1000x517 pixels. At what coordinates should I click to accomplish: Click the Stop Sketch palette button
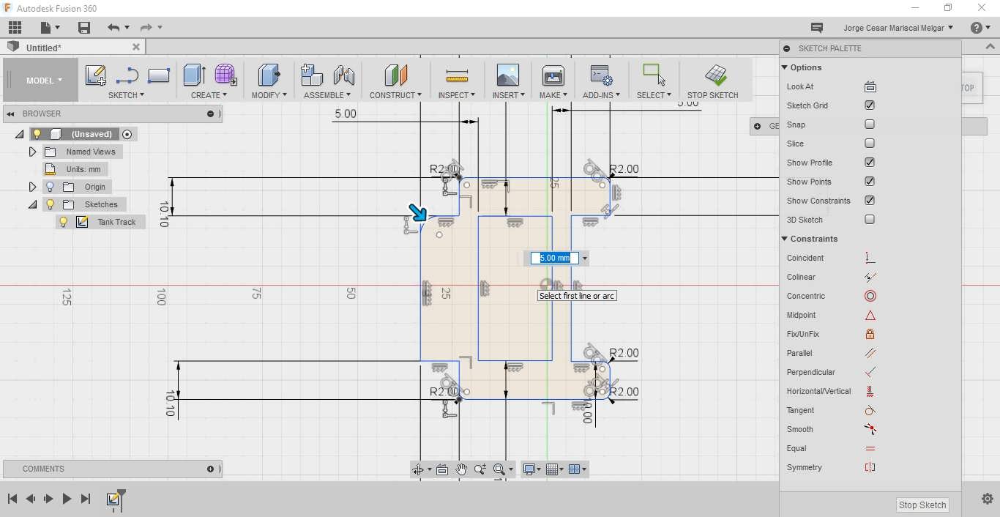click(922, 505)
